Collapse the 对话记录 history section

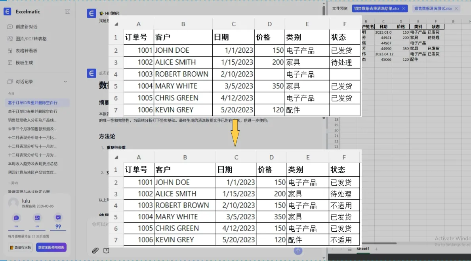[x=65, y=82]
